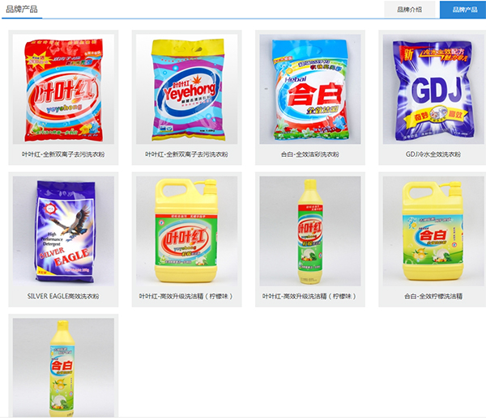
Task: Click the red 叶叶红 laundry powder image
Action: click(63, 89)
